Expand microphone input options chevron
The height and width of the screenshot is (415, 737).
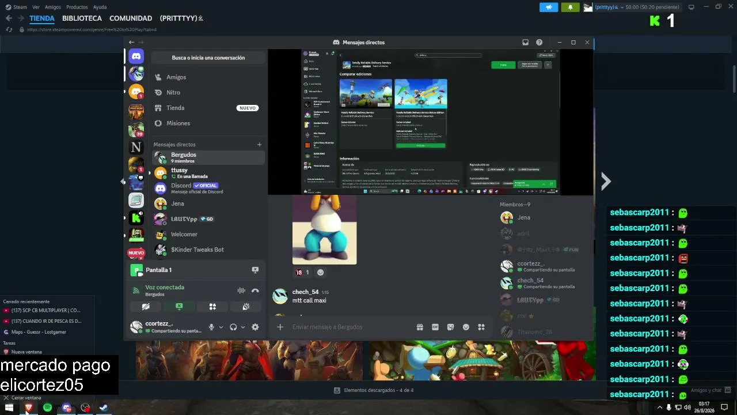(x=221, y=327)
